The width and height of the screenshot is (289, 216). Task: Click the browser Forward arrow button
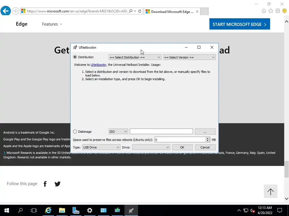tap(16, 11)
